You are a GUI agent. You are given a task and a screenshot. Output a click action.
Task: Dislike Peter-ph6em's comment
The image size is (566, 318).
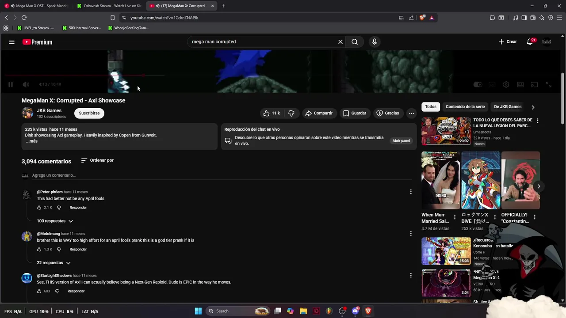click(59, 208)
